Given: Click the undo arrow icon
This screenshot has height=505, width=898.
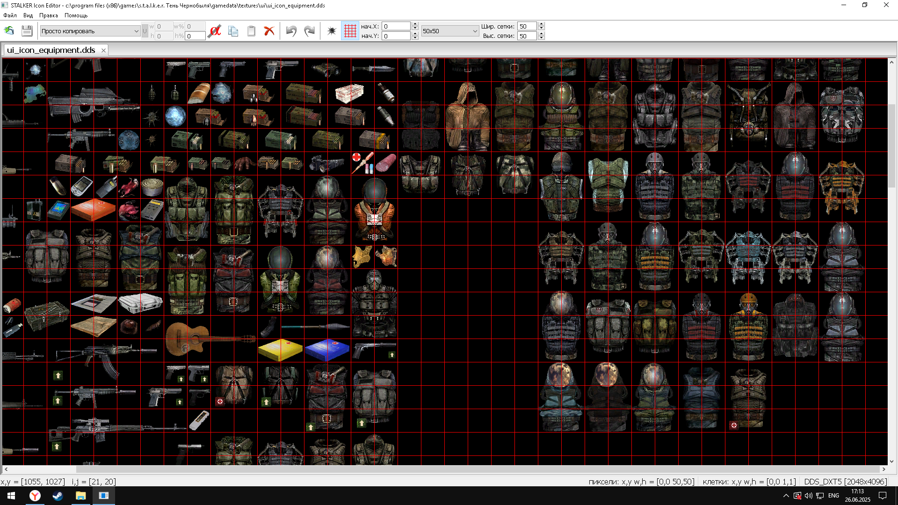Looking at the screenshot, I should click(x=291, y=31).
